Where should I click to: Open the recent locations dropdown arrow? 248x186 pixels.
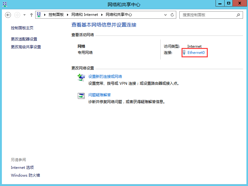click(x=25, y=15)
